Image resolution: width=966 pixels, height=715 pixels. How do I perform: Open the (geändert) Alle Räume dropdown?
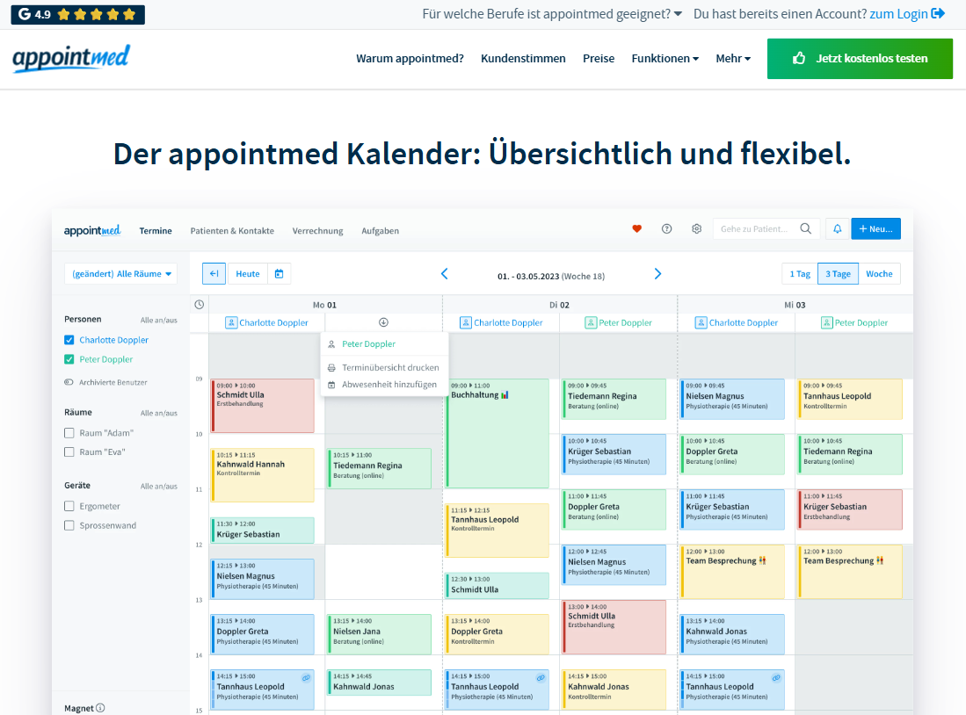click(x=120, y=273)
